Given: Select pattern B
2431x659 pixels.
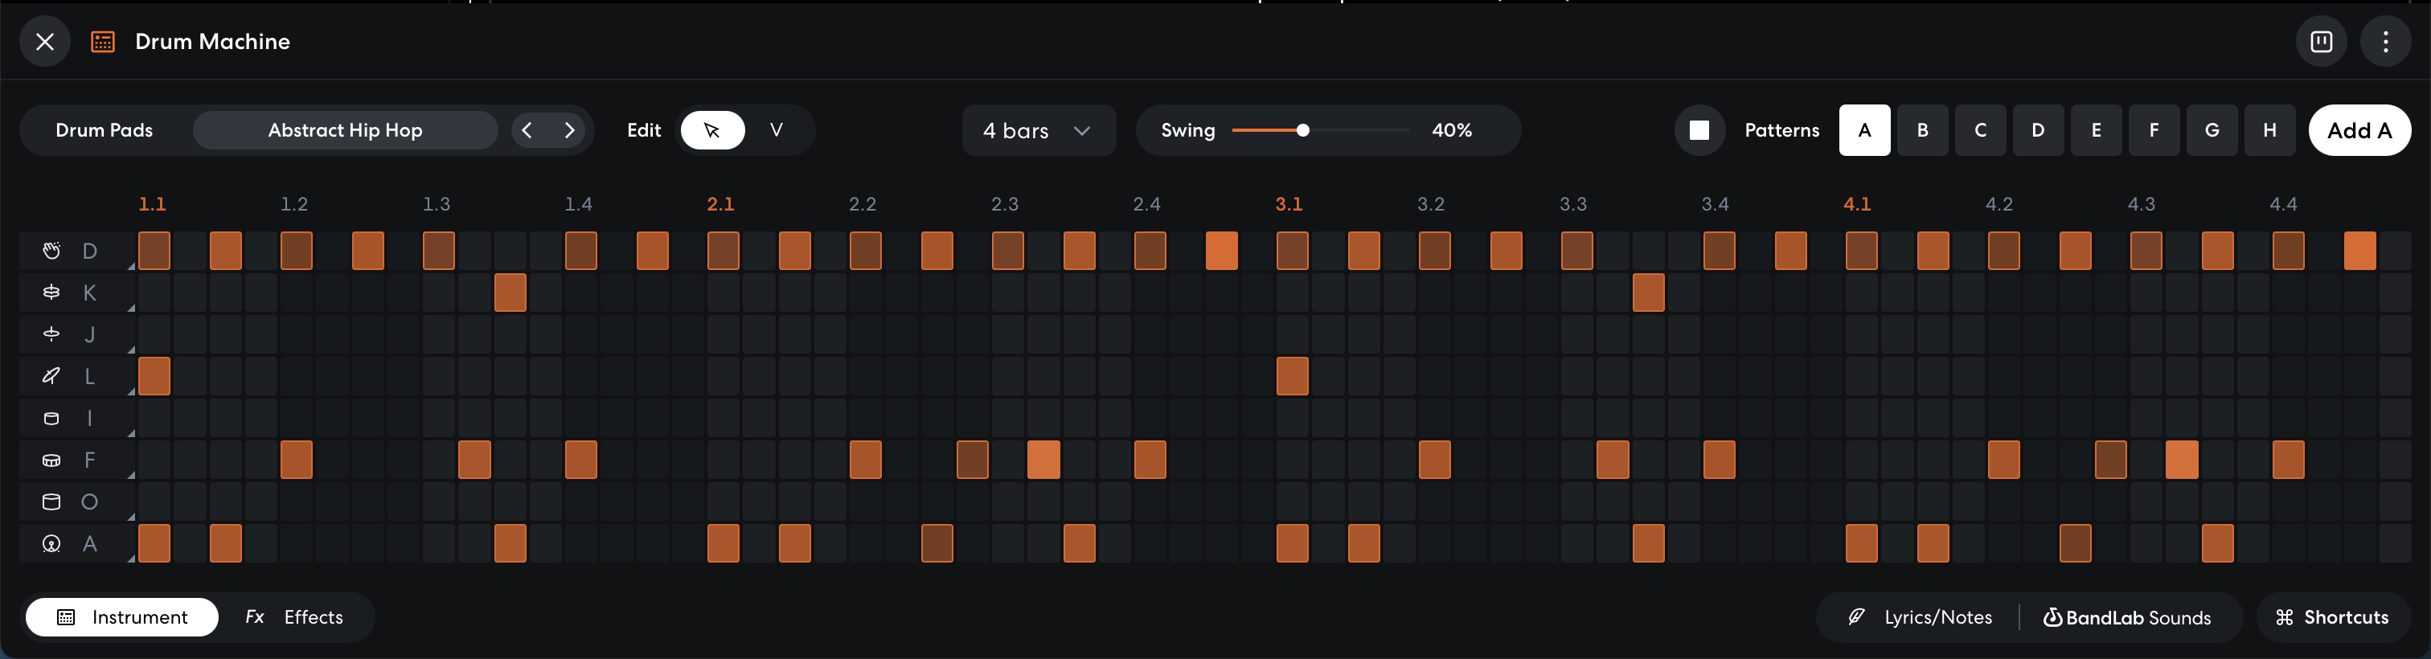Looking at the screenshot, I should coord(1922,130).
